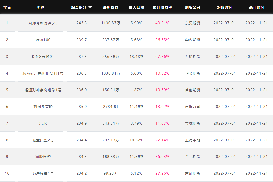
Task: Open nickname 乐水
Action: tap(43, 123)
